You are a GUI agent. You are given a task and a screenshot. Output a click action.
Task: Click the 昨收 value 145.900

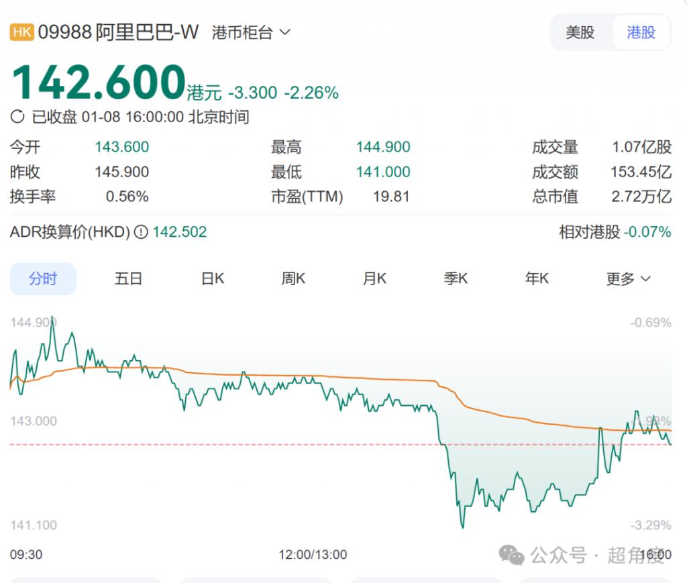[x=122, y=172]
